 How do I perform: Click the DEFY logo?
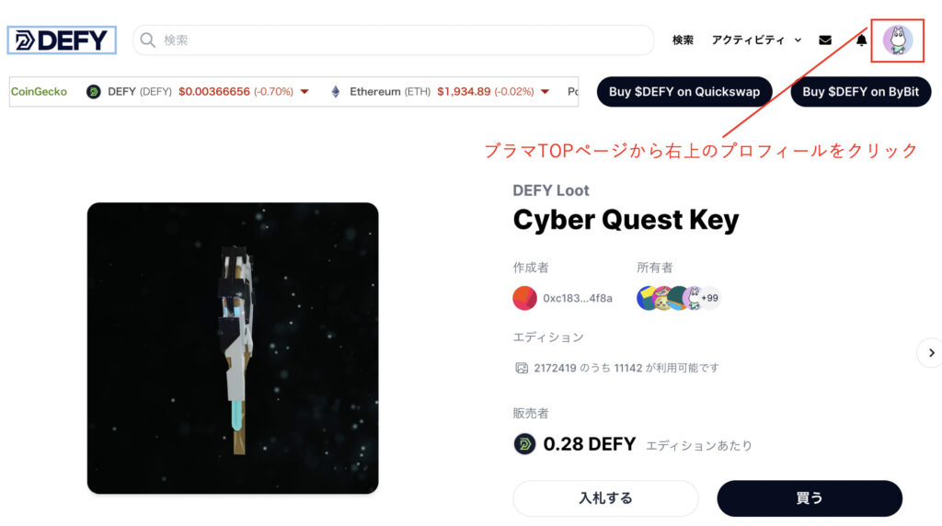point(62,40)
